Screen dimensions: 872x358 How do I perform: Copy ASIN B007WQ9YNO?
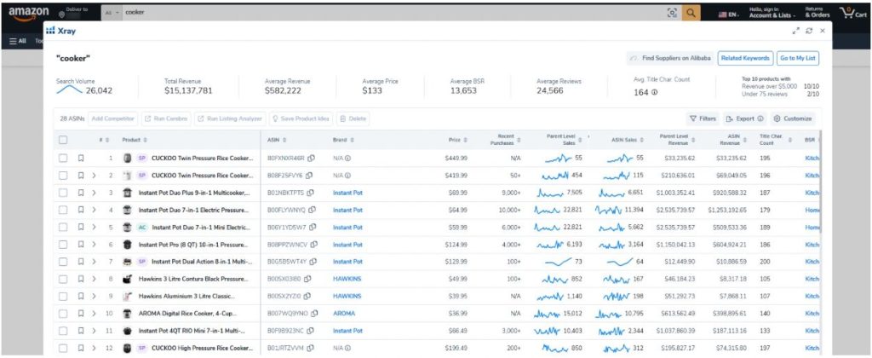[x=315, y=314]
